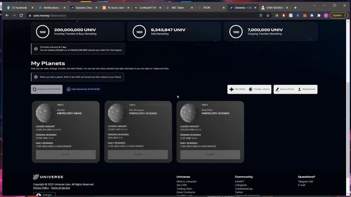Screen dimensions: 351x197
Task: Click the My Planets heading
Action: pyautogui.click(x=48, y=63)
